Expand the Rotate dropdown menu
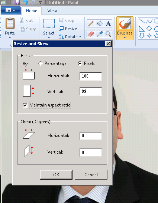 [x=80, y=37]
